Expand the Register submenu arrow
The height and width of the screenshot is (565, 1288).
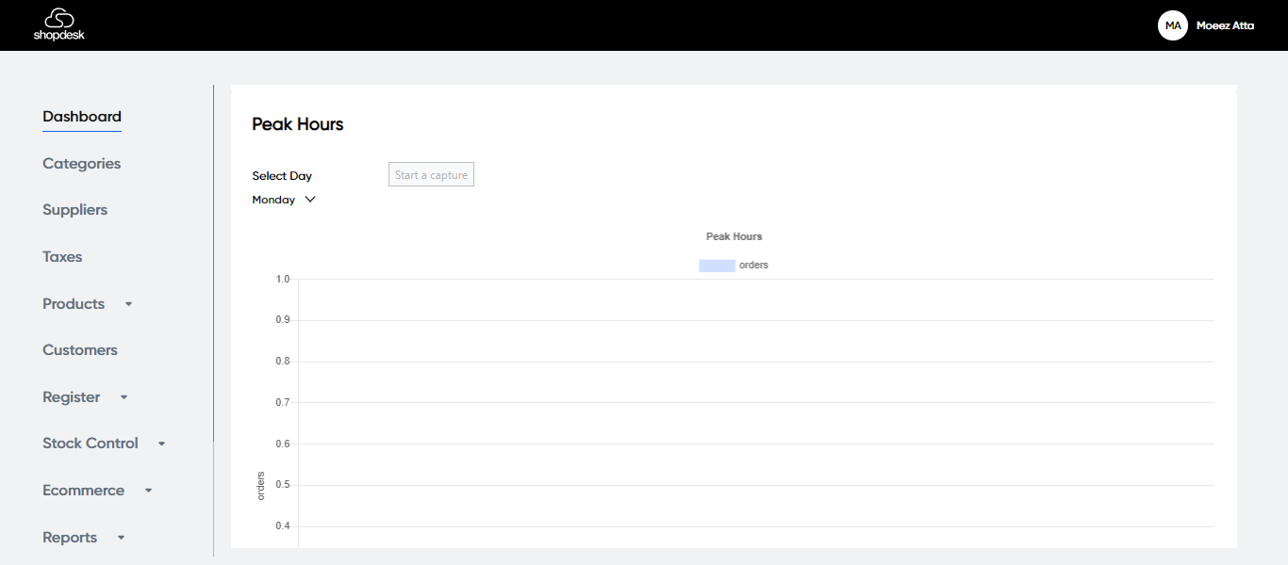coord(124,397)
